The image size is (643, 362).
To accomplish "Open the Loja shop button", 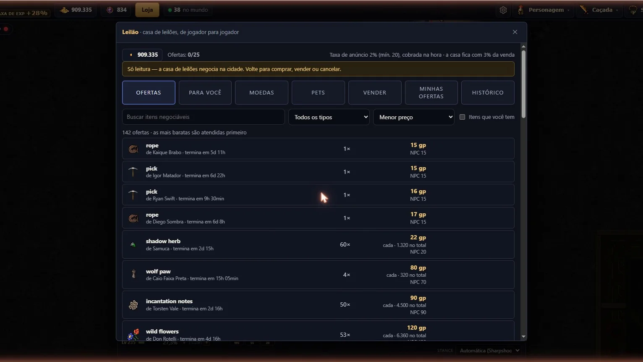I will [x=147, y=10].
